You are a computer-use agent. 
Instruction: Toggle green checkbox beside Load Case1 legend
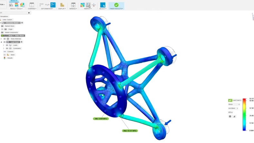pos(230,100)
